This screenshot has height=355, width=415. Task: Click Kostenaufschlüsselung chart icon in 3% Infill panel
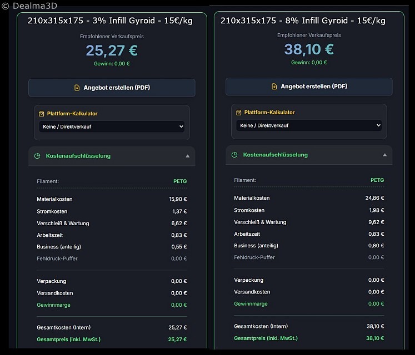click(37, 156)
